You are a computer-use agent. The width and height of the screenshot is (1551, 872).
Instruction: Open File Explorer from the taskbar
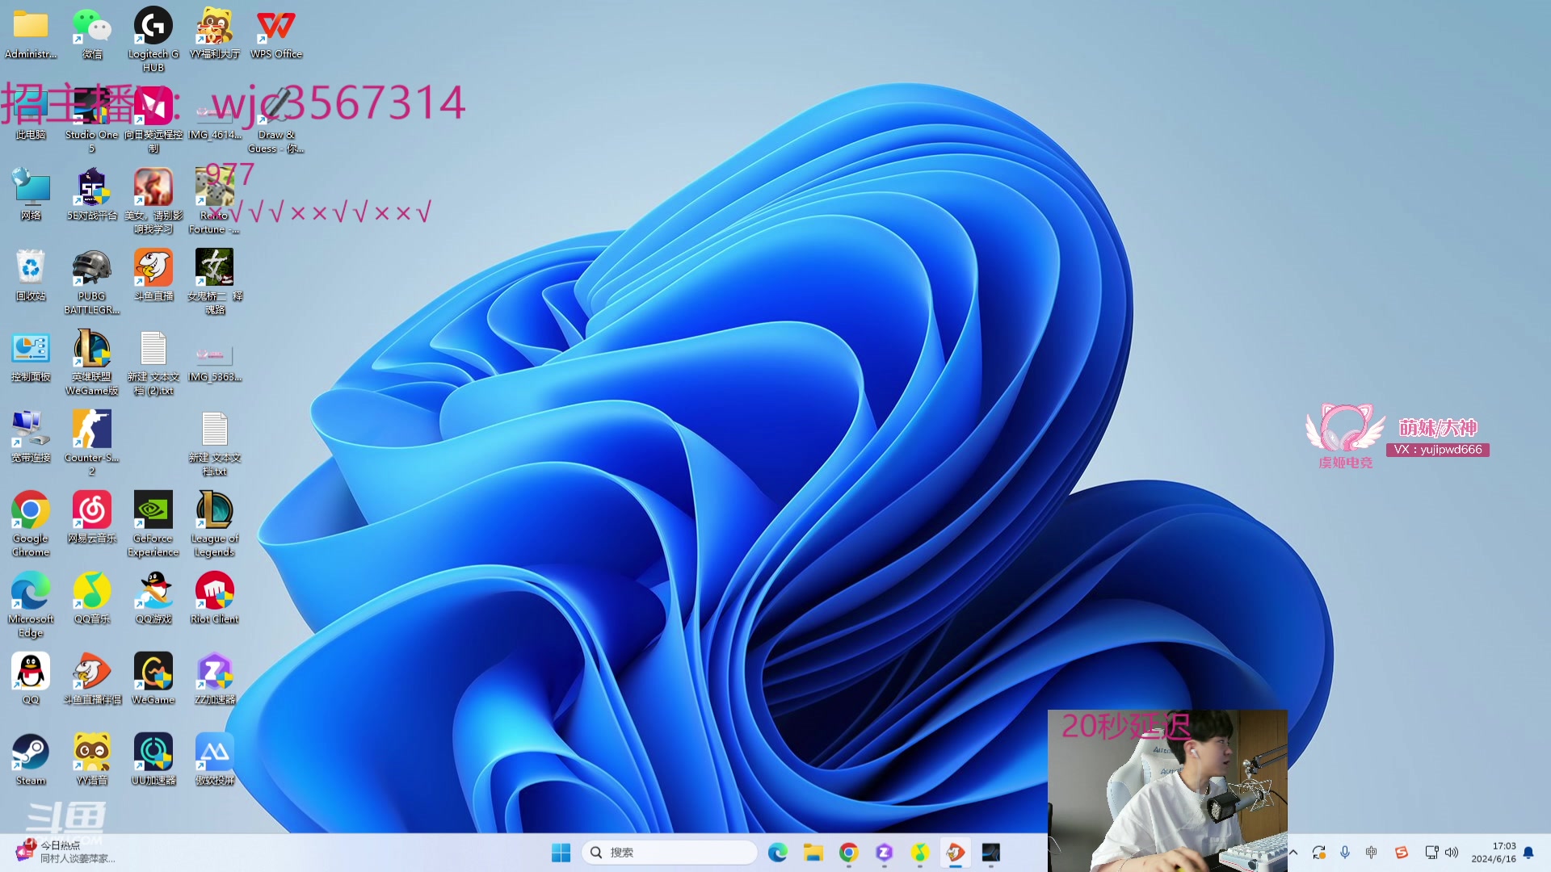click(x=813, y=853)
